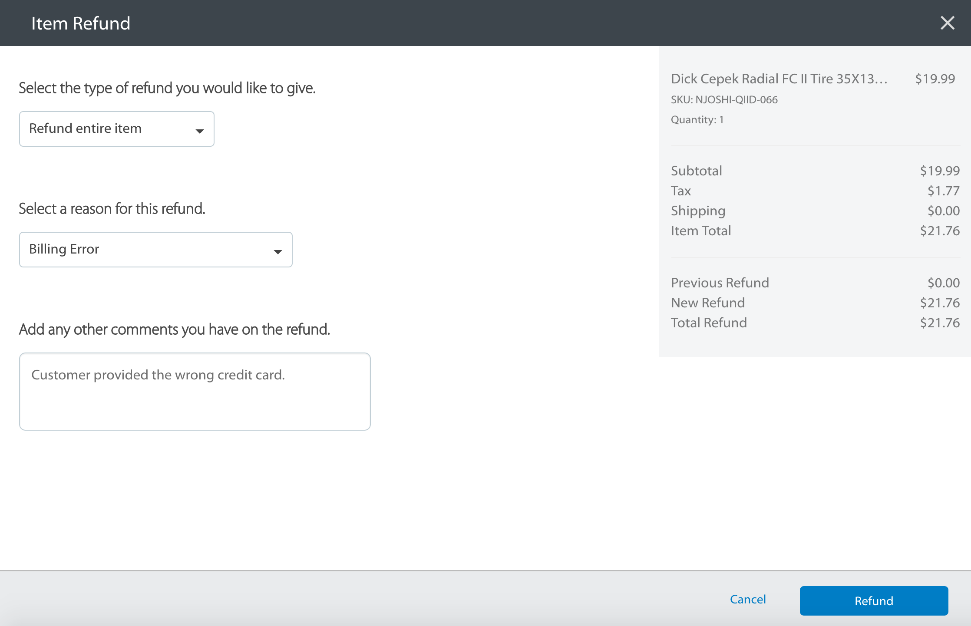Click the Item Refund title
Viewport: 971px width, 626px height.
click(81, 23)
